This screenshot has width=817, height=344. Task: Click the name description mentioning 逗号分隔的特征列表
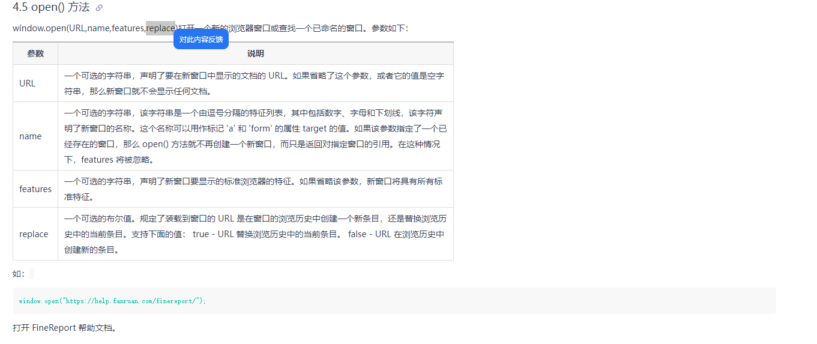click(x=256, y=136)
